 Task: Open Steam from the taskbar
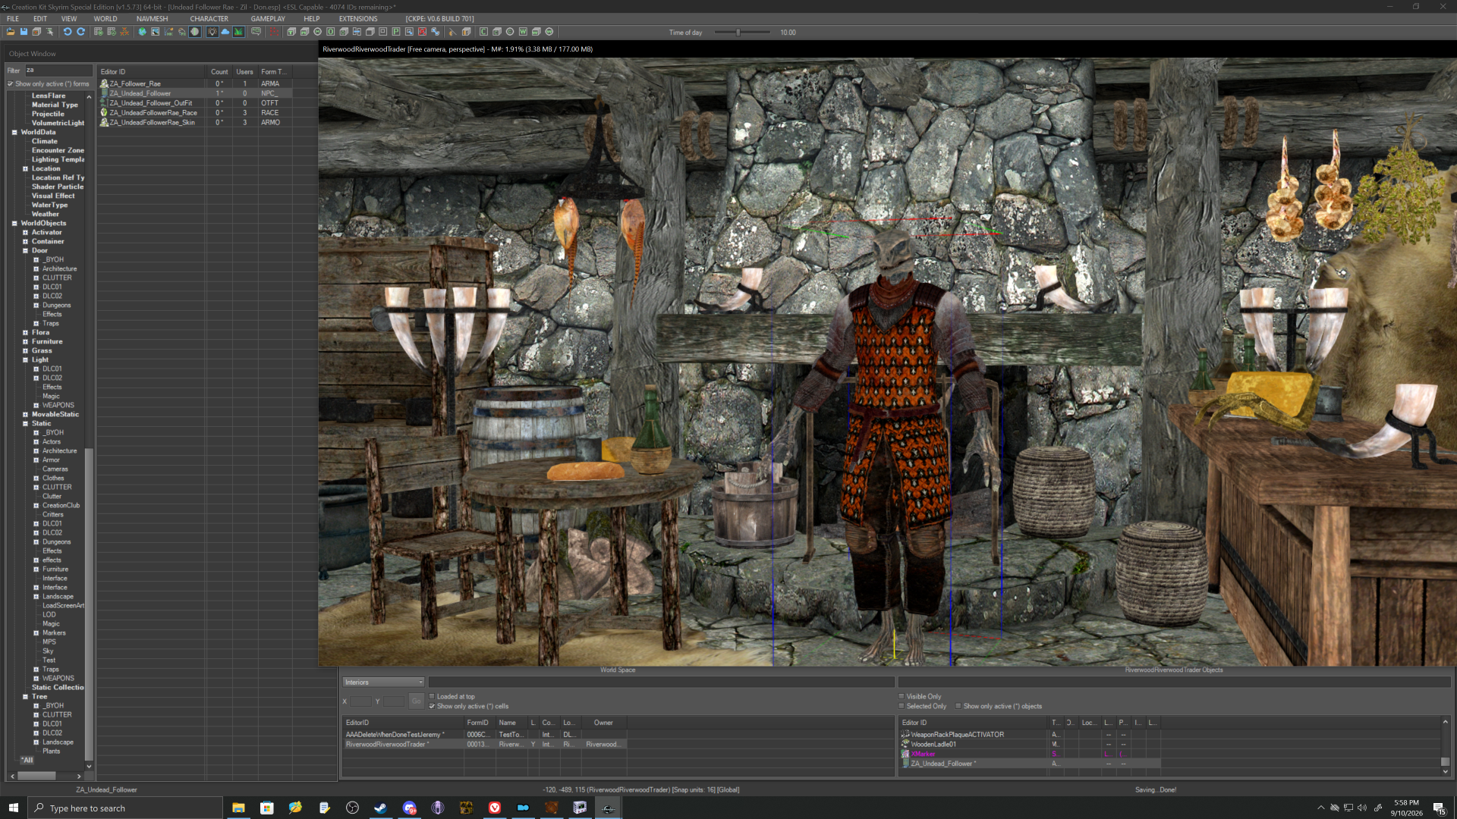click(x=380, y=808)
